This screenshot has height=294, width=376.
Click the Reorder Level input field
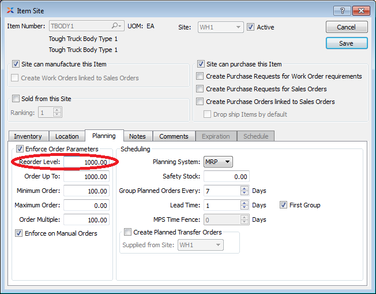(x=87, y=162)
